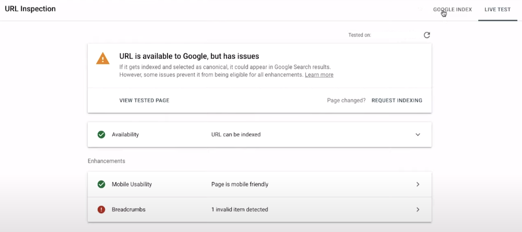Expand the Availability section chevron
Image resolution: width=522 pixels, height=232 pixels.
tap(418, 135)
